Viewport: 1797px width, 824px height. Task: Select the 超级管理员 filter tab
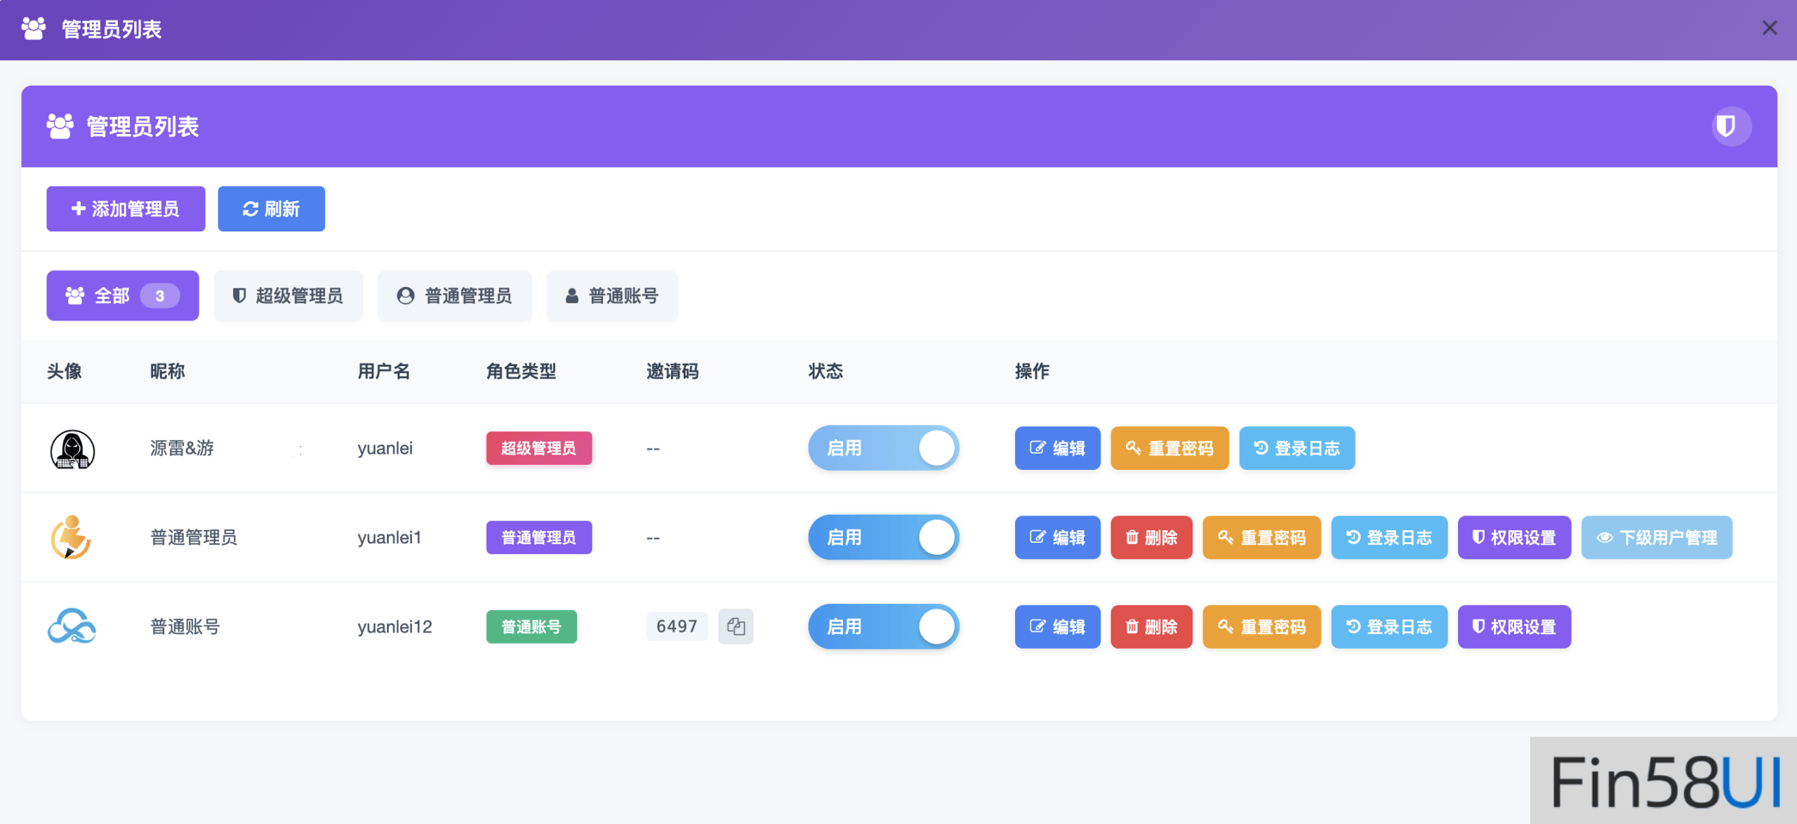click(288, 296)
